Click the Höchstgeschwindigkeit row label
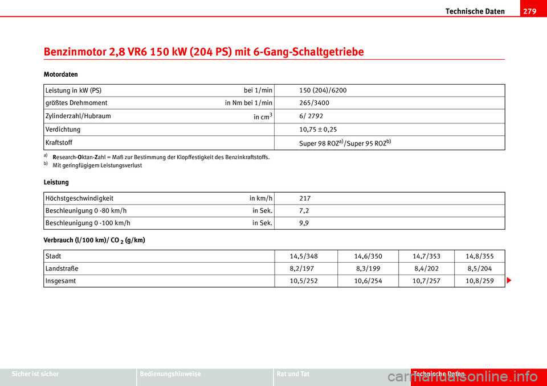Image resolution: width=547 pixels, height=386 pixels. point(79,198)
